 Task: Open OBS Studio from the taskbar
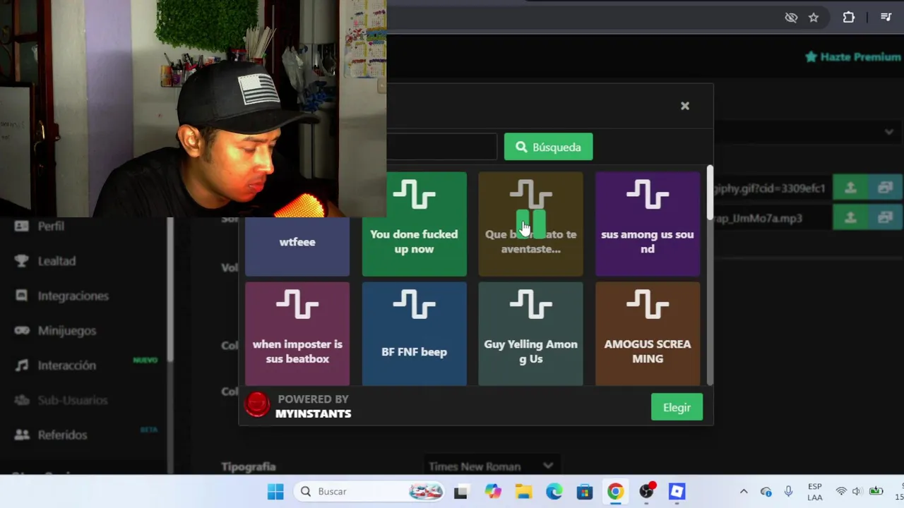click(646, 492)
